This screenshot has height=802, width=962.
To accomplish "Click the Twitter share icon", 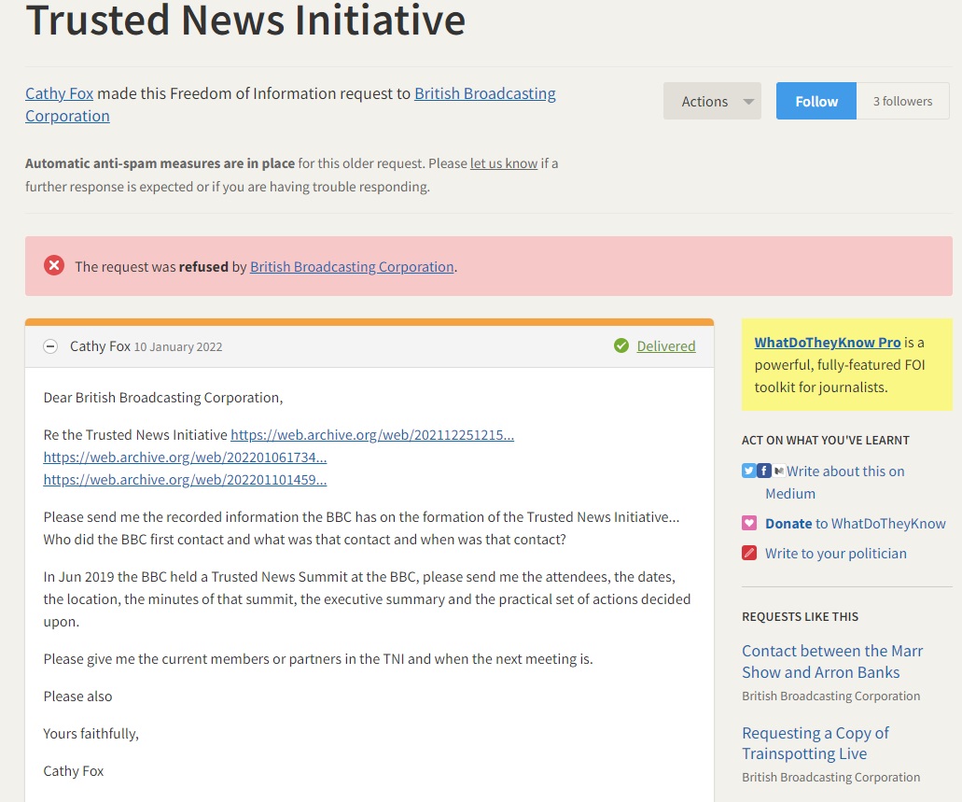I will coord(748,471).
